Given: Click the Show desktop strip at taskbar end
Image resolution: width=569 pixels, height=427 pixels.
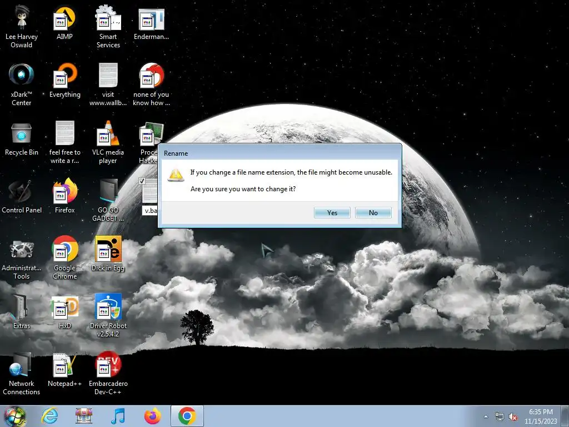Looking at the screenshot, I should [565, 416].
